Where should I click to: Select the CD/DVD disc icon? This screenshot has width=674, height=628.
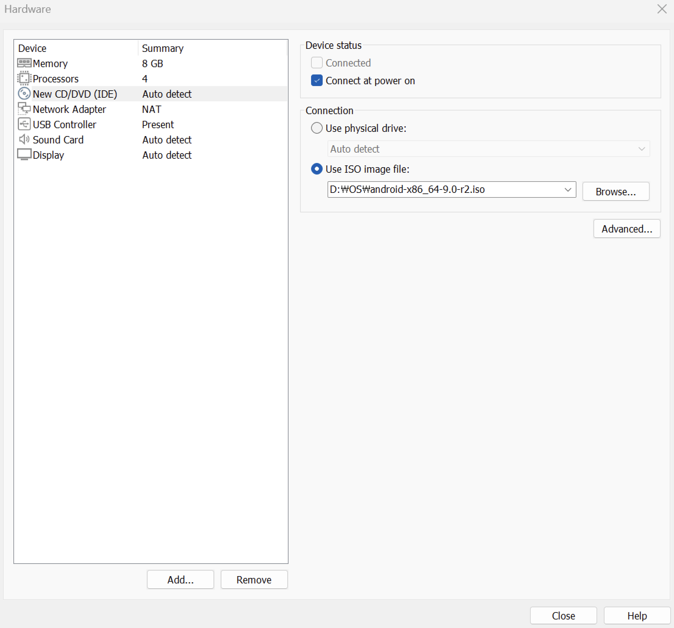tap(24, 94)
